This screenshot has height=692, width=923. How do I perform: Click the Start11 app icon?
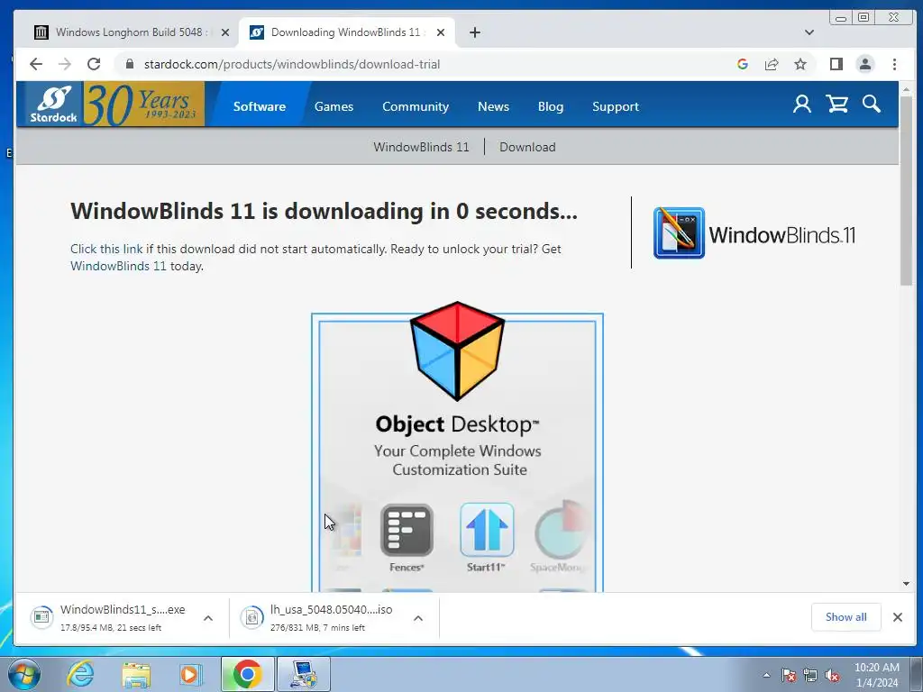pos(487,530)
